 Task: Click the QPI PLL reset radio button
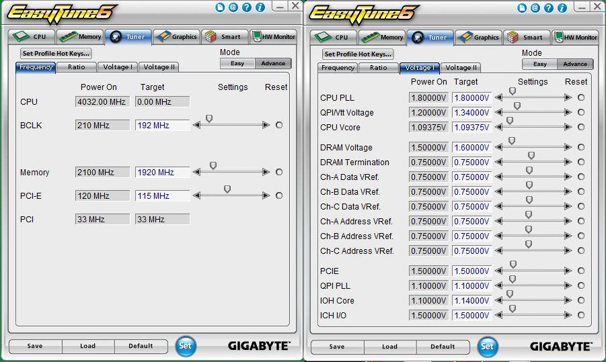581,285
